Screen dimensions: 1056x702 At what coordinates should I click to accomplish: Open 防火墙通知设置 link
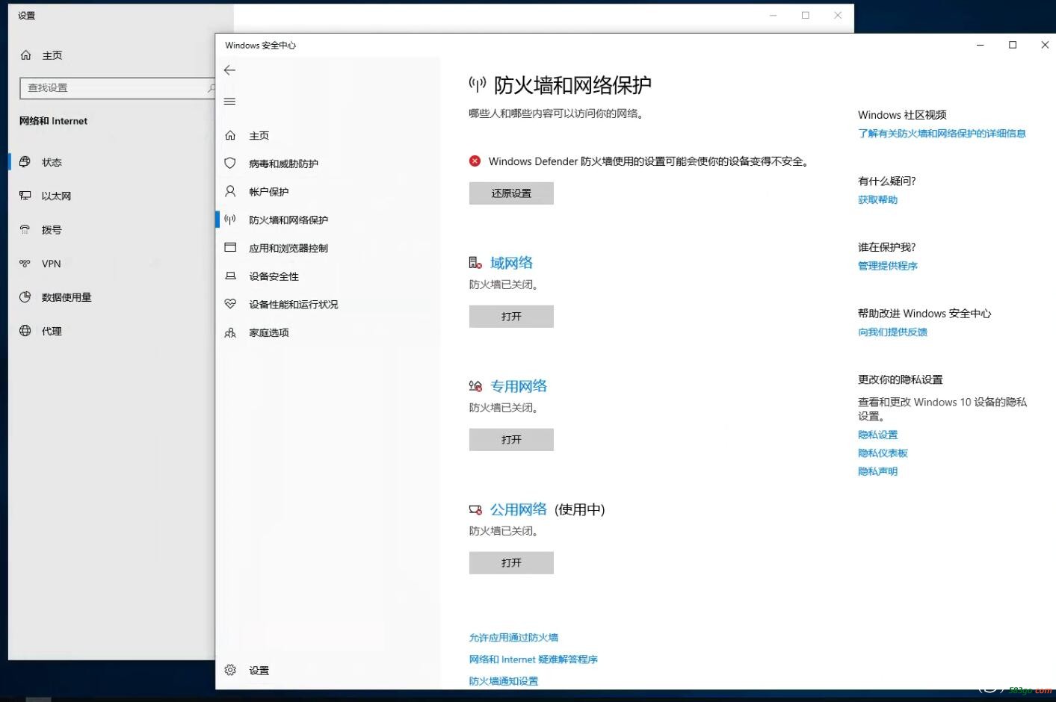(x=504, y=681)
